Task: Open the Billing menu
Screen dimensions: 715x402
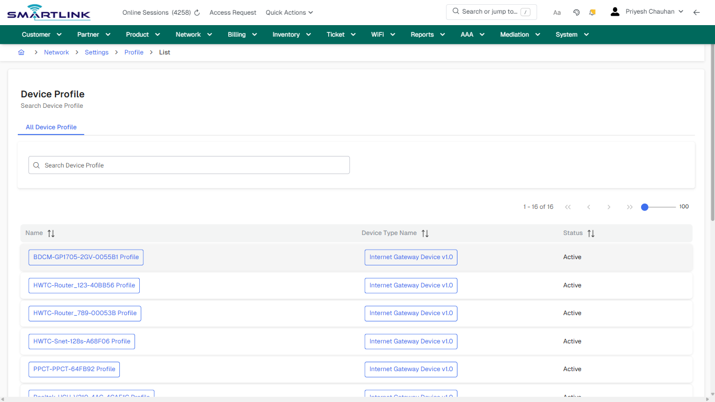Action: (x=242, y=34)
